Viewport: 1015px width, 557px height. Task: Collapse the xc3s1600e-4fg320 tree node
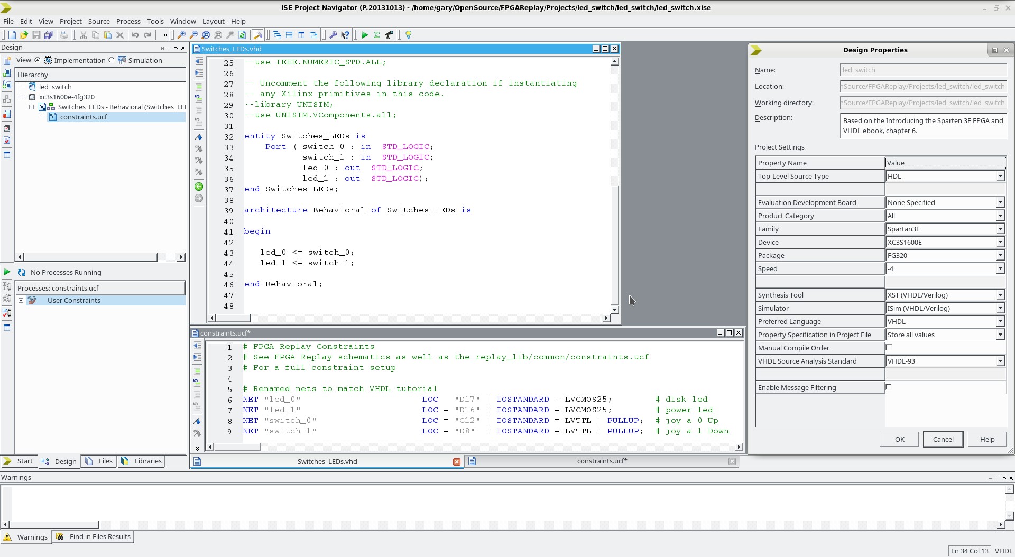(x=22, y=97)
